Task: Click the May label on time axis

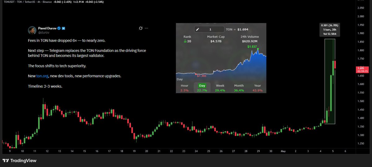Action: [283, 151]
